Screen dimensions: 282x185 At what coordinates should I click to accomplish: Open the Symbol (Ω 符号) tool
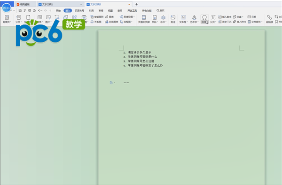204,19
